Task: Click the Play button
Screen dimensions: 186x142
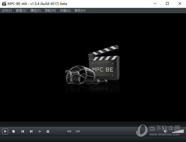Action: pos(5,131)
